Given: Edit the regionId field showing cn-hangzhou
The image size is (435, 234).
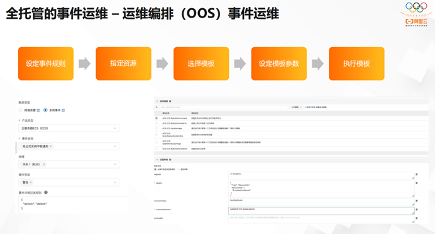Looking at the screenshot, I should click(x=321, y=175).
